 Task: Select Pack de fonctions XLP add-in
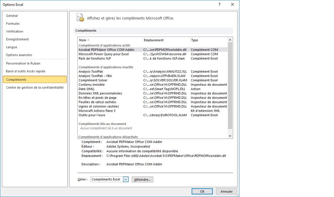[153, 58]
